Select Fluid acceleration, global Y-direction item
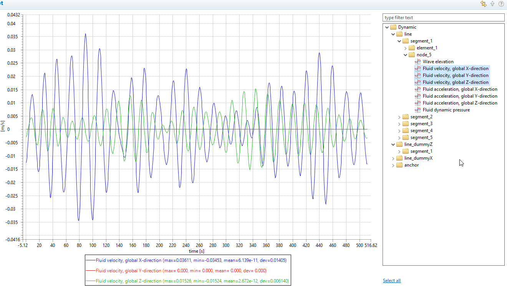The width and height of the screenshot is (507, 286). pos(460,96)
